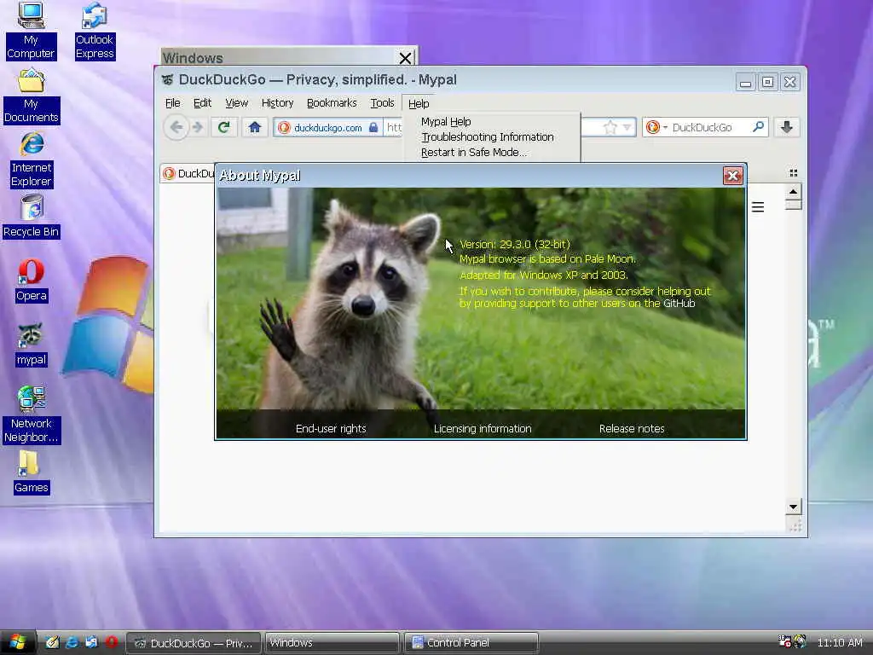Viewport: 873px width, 655px height.
Task: Open the File menu
Action: point(172,103)
